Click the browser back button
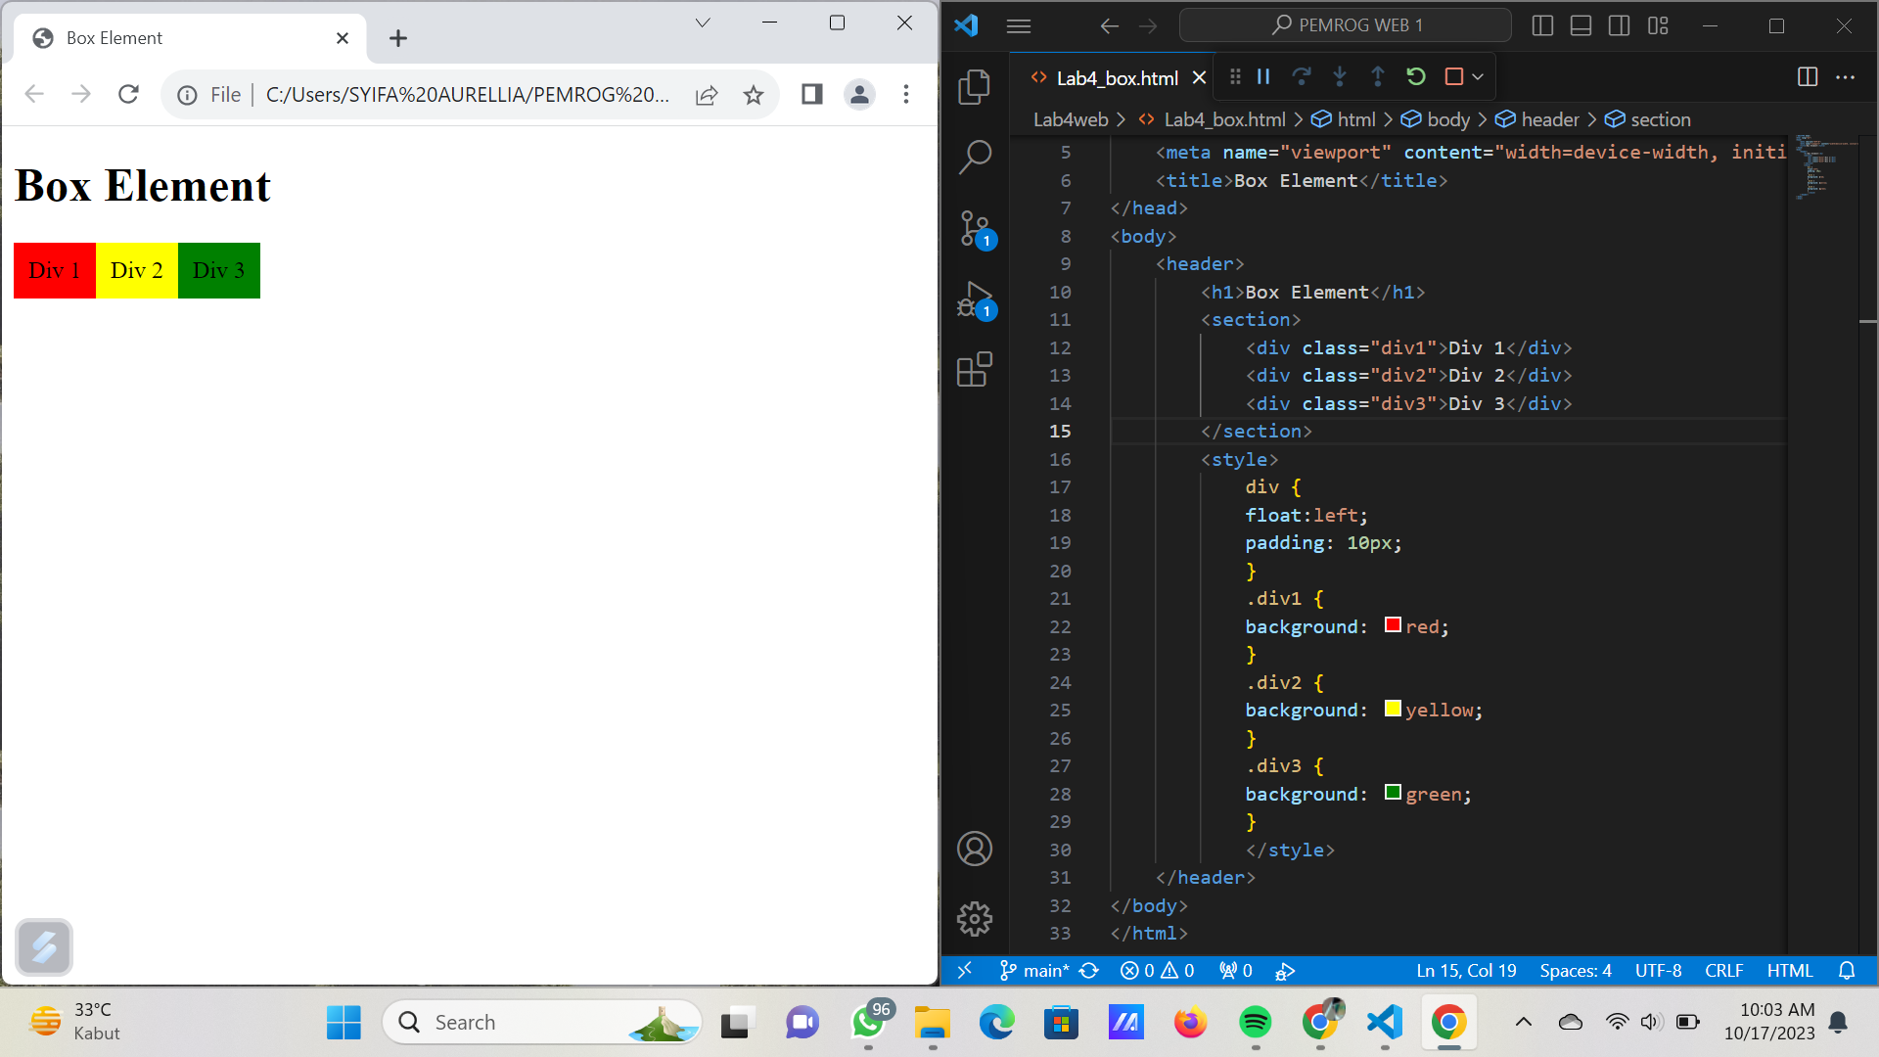 34,94
